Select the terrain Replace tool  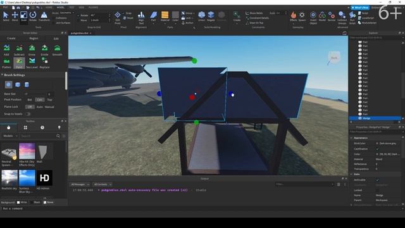point(44,63)
